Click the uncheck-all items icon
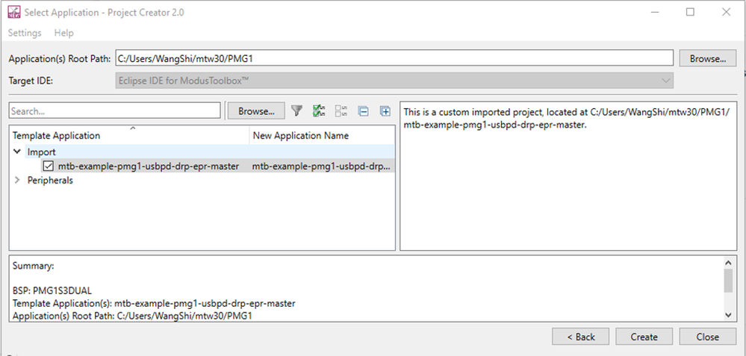This screenshot has width=746, height=356. pos(341,110)
